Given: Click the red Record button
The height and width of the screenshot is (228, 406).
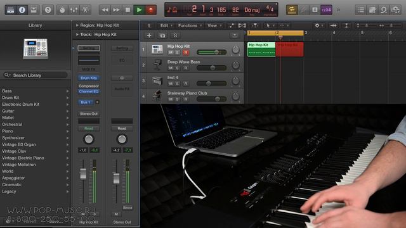Looking at the screenshot, I should pyautogui.click(x=151, y=10).
